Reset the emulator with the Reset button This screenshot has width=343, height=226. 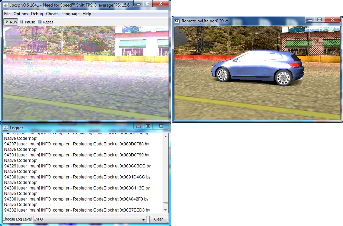point(46,22)
